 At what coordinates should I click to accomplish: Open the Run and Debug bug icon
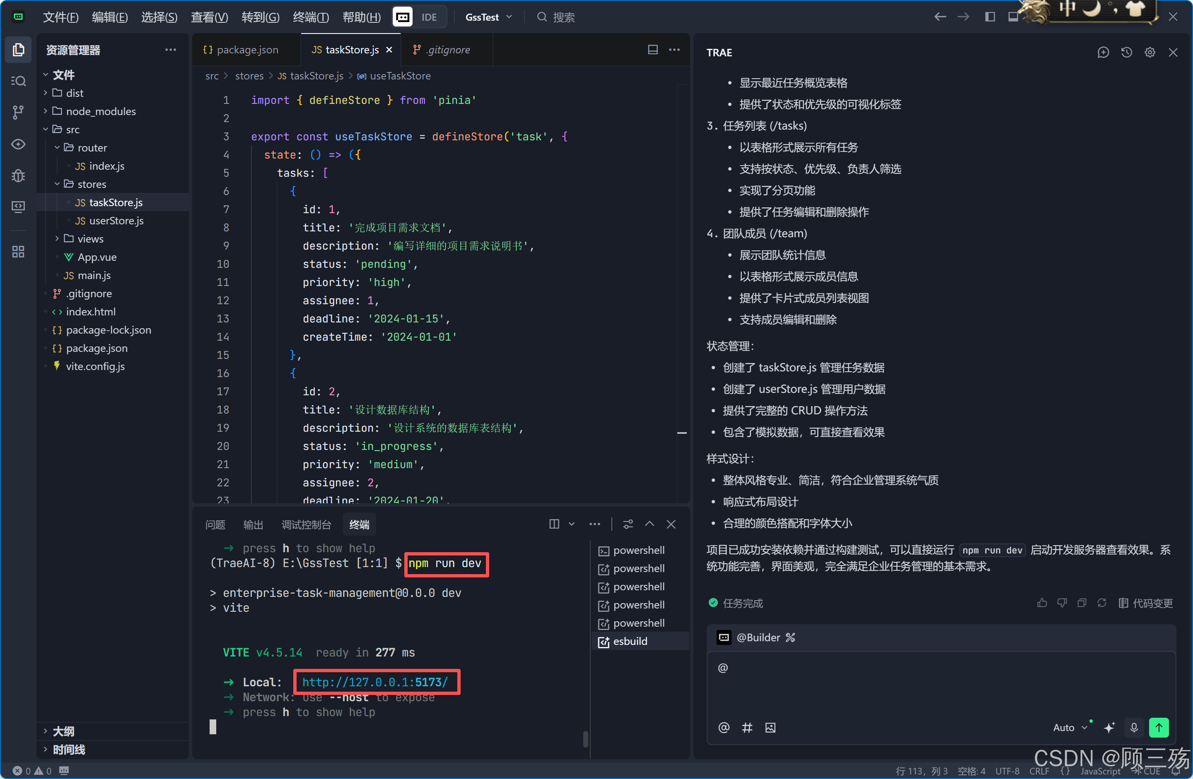point(18,176)
